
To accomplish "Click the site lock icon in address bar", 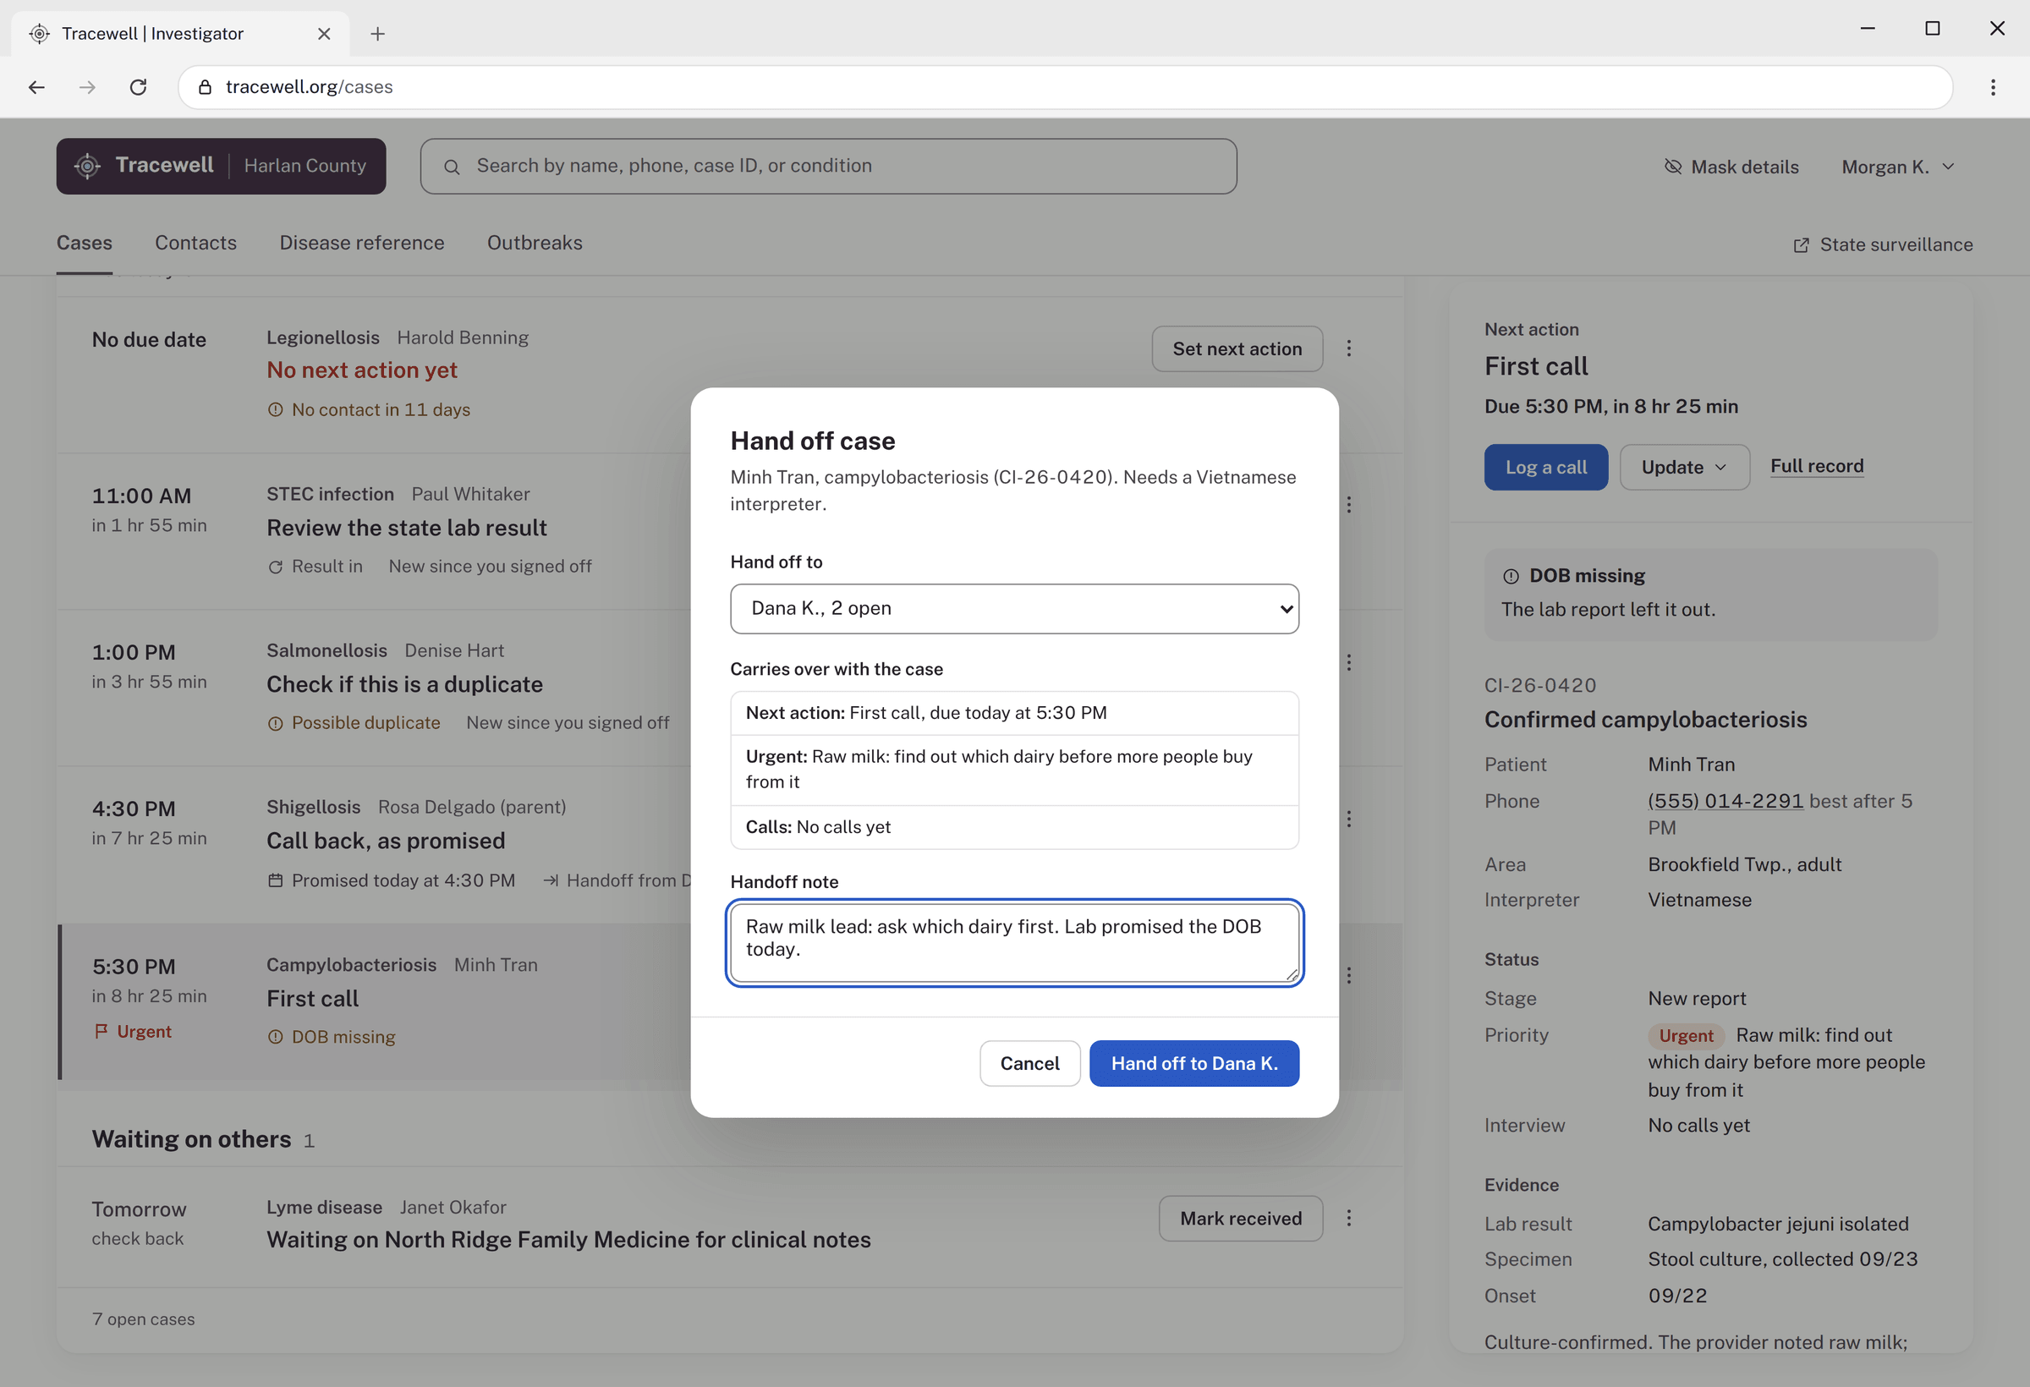I will 206,87.
